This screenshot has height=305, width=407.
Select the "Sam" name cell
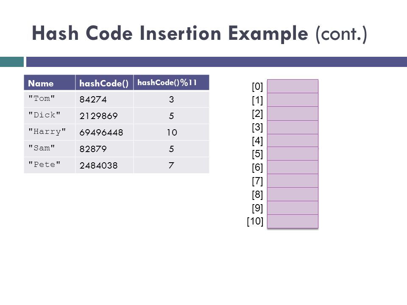(50, 149)
